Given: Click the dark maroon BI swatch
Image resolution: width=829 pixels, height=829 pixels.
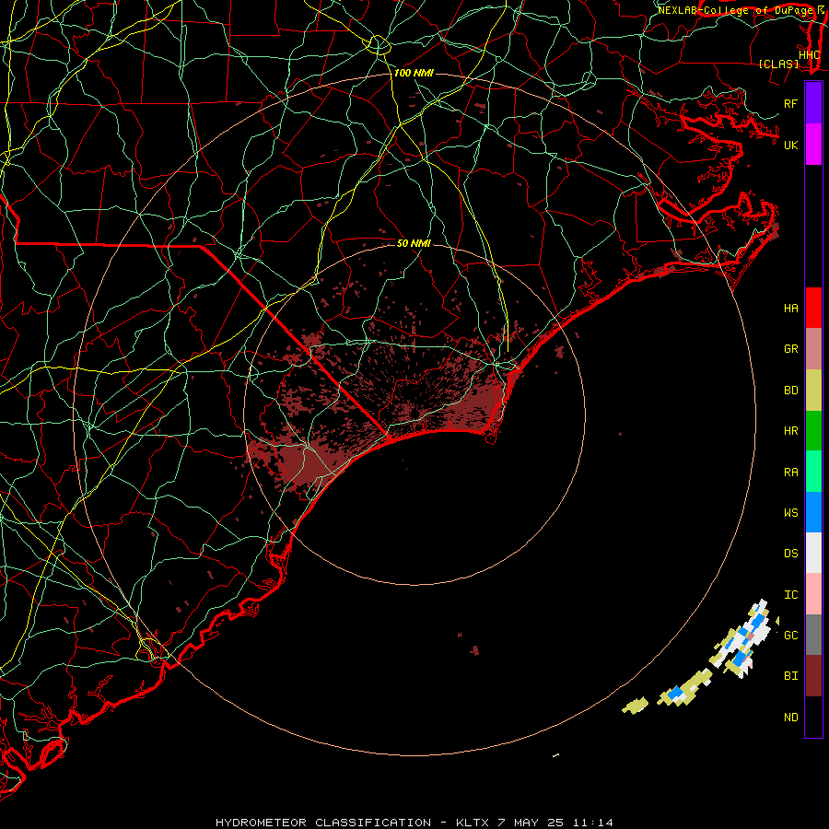Looking at the screenshot, I should click(x=813, y=676).
